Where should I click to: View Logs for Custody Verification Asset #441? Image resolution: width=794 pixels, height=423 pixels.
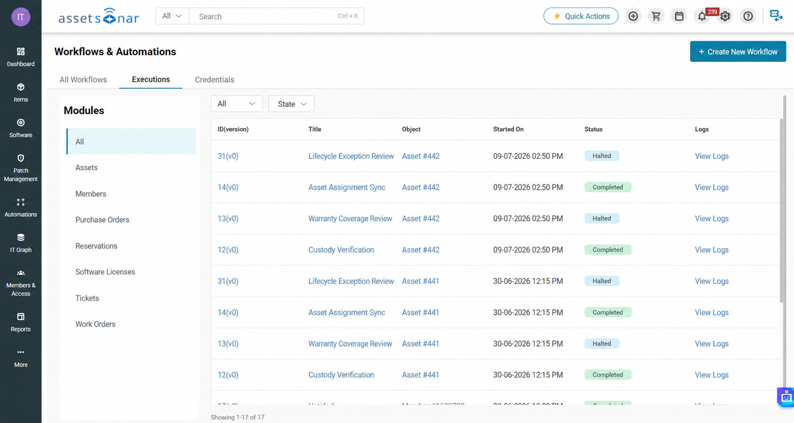coord(711,375)
